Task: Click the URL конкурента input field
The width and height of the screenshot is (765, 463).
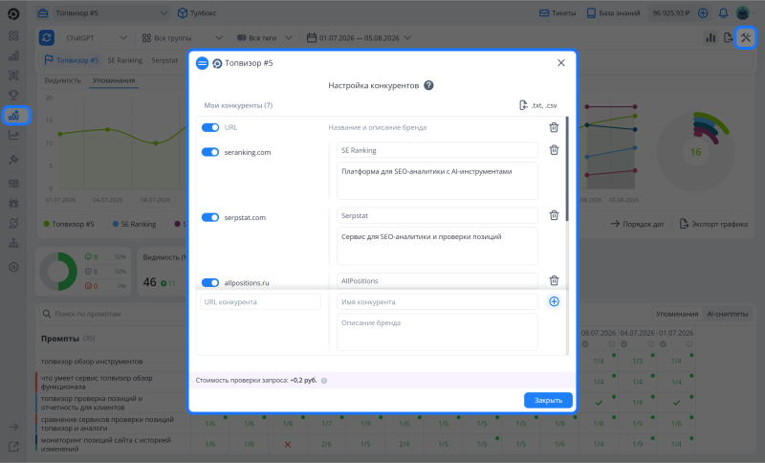Action: click(x=260, y=302)
